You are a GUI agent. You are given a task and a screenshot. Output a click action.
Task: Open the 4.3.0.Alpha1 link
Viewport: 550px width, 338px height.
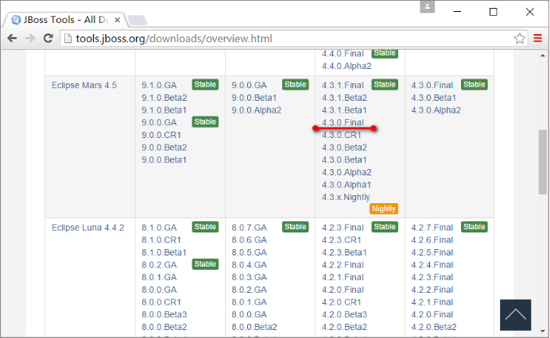pyautogui.click(x=347, y=185)
